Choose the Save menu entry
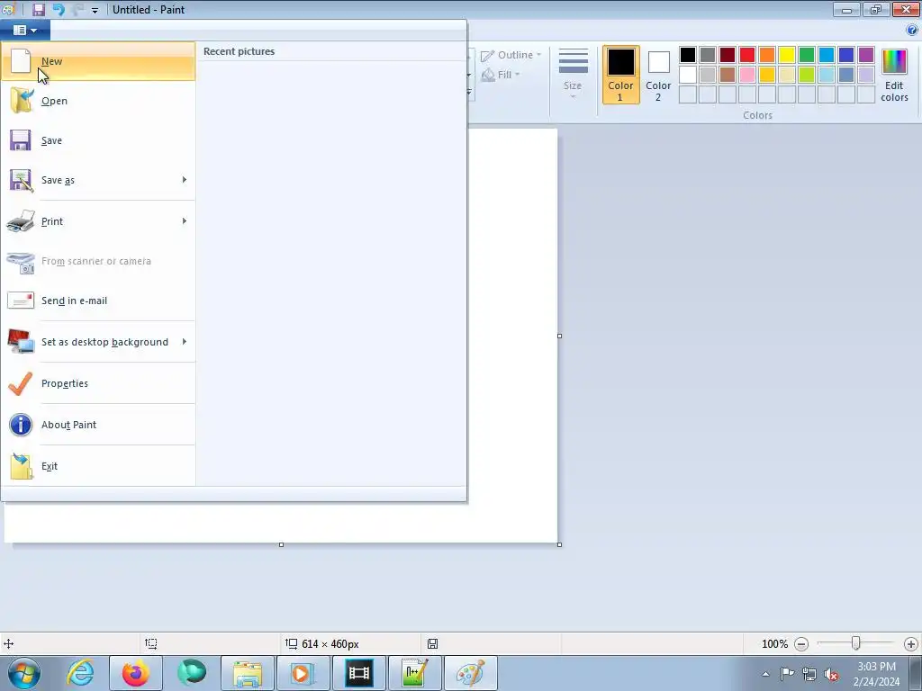Image resolution: width=922 pixels, height=691 pixels. tap(98, 140)
